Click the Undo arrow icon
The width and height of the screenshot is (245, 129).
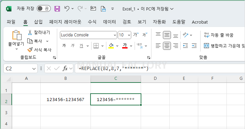pyautogui.click(x=67, y=9)
